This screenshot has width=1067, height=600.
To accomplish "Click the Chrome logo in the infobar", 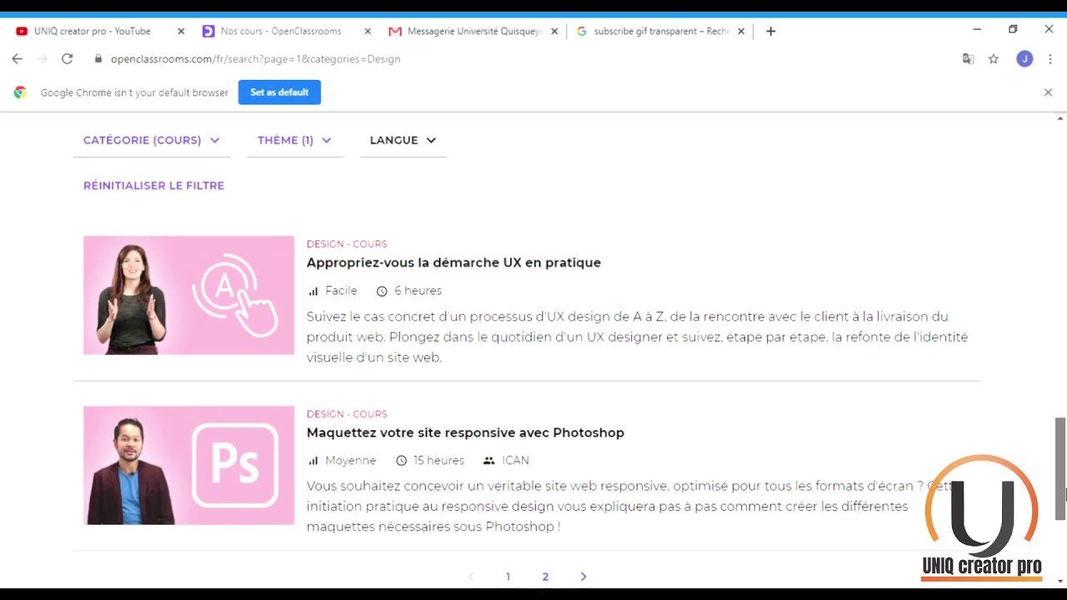I will click(x=20, y=92).
